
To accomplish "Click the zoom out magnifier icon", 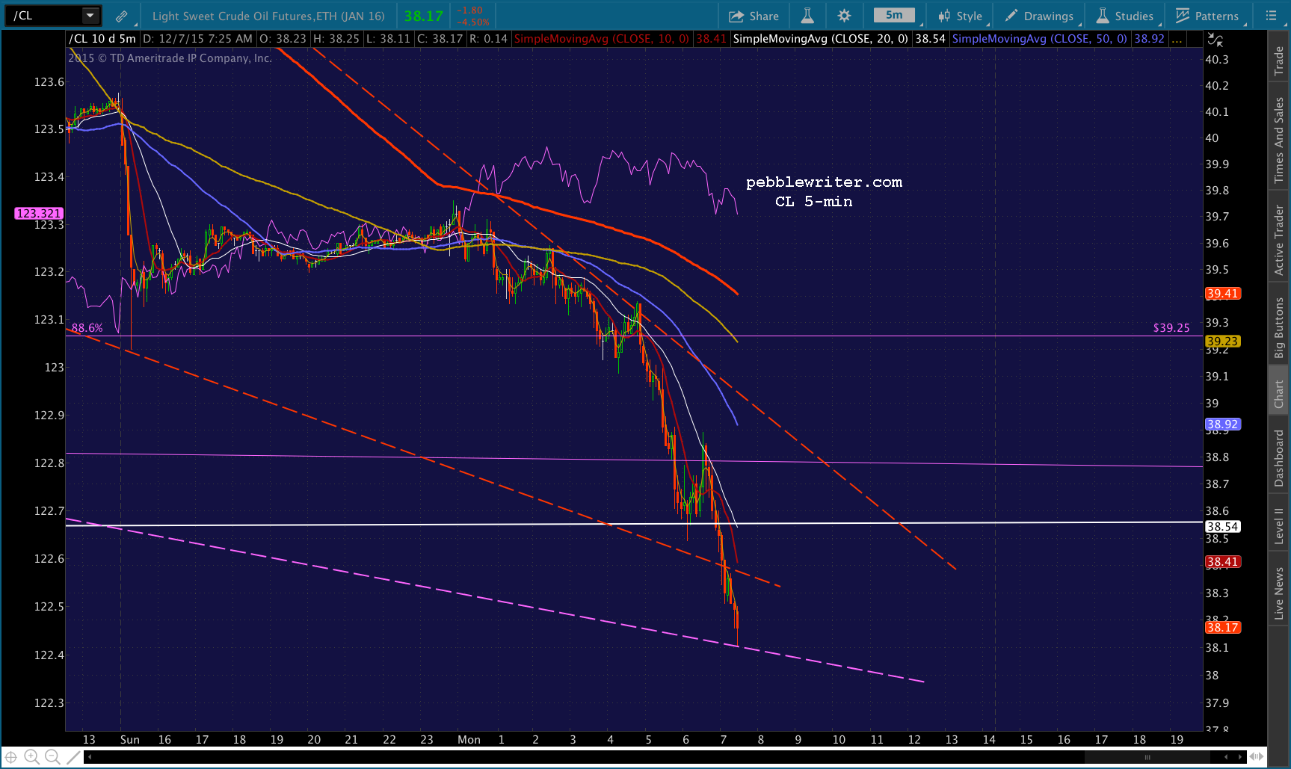I will point(52,757).
